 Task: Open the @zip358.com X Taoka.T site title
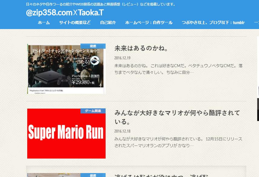(65, 12)
